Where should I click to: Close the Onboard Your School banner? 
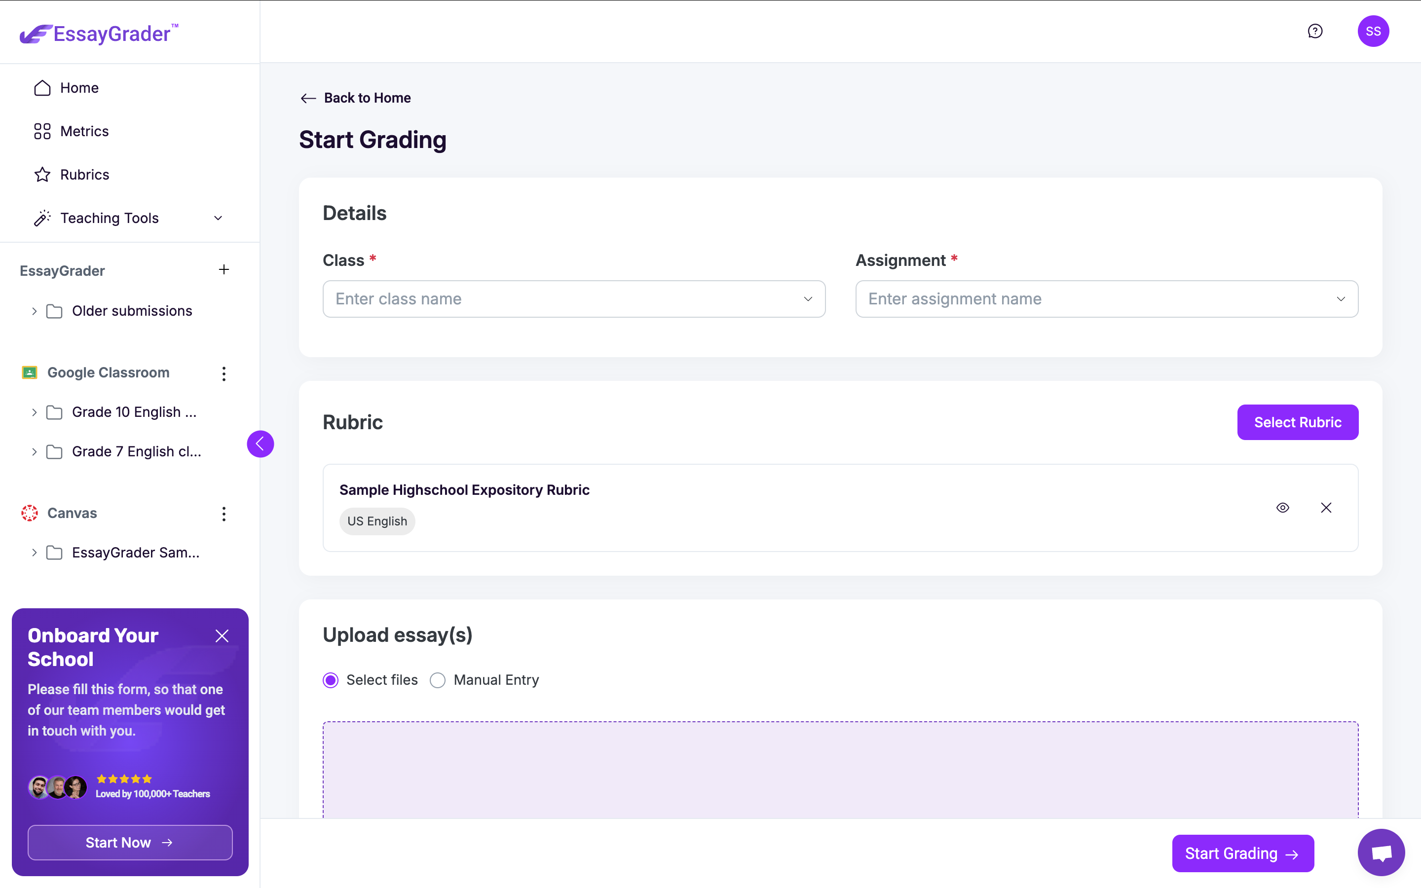coord(222,636)
